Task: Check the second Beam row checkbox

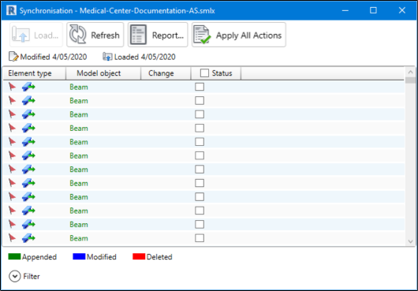Action: 200,100
